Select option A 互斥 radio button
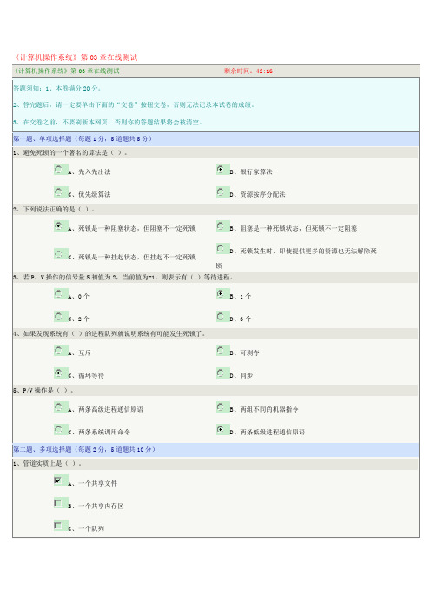This screenshot has width=431, height=611. [59, 350]
